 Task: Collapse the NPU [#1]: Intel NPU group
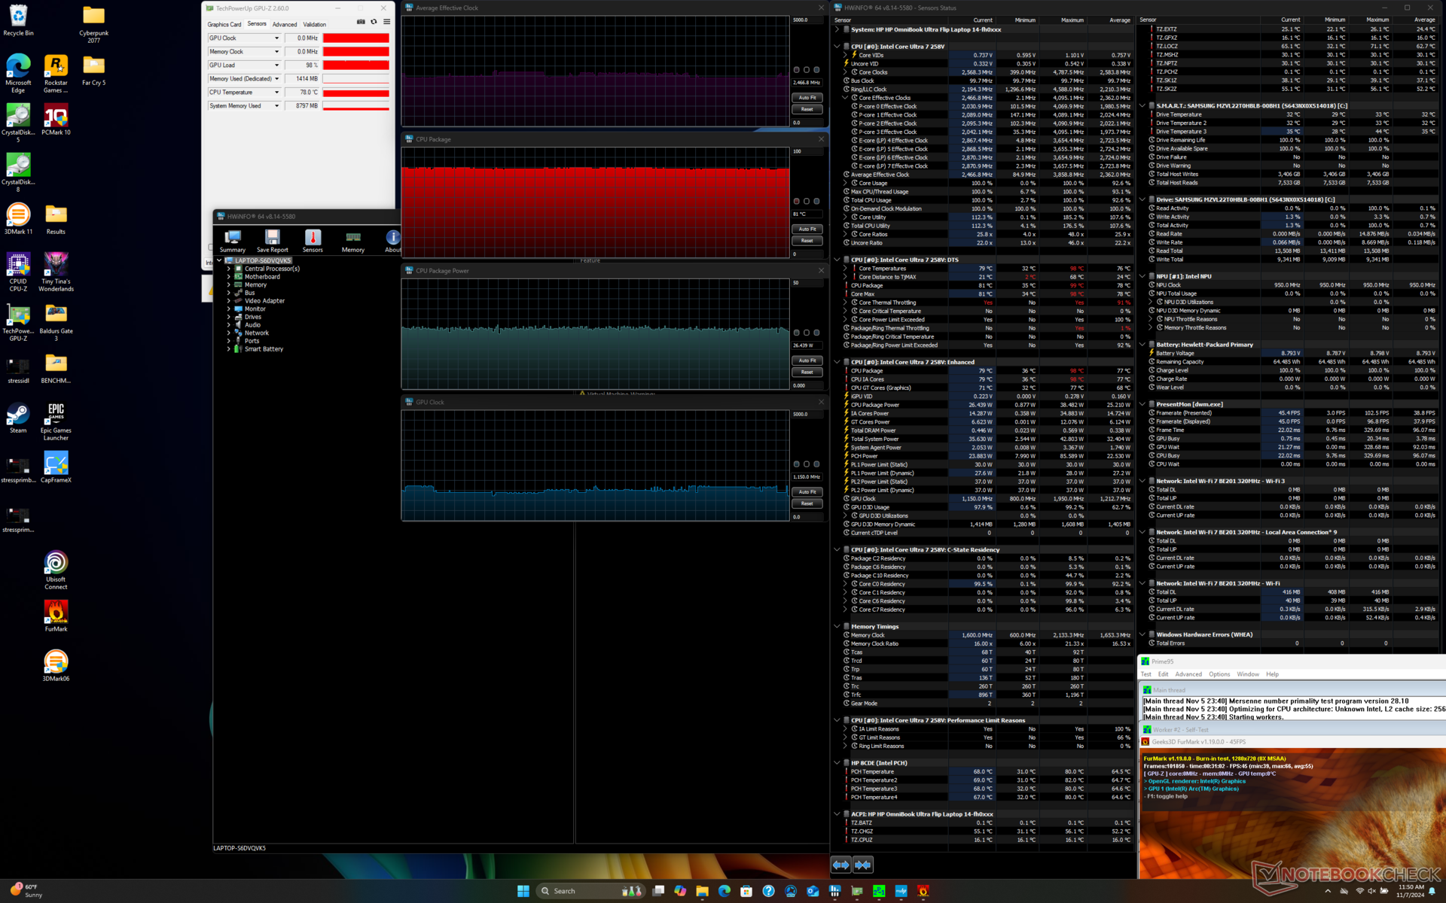coord(1142,276)
